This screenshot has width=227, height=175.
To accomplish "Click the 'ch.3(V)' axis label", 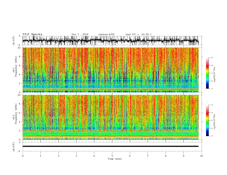I will [x=14, y=147].
